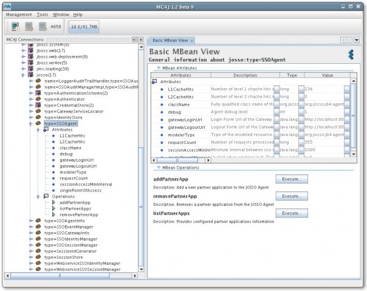The image size is (367, 291).
Task: Open the Management menu
Action: click(19, 13)
